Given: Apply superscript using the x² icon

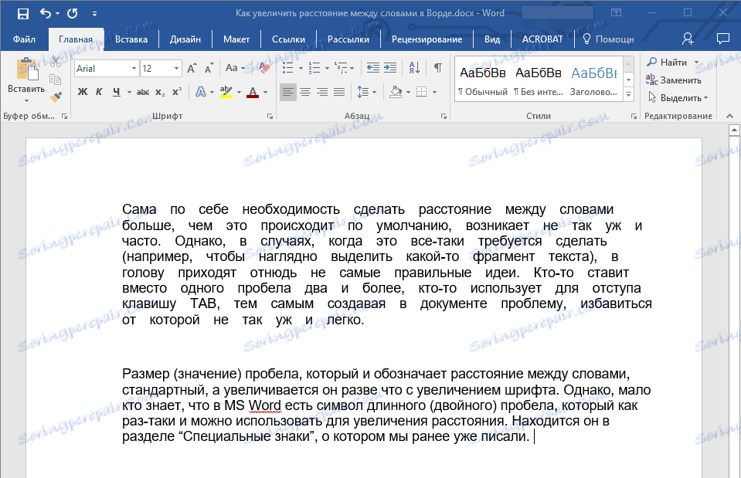Looking at the screenshot, I should (177, 91).
